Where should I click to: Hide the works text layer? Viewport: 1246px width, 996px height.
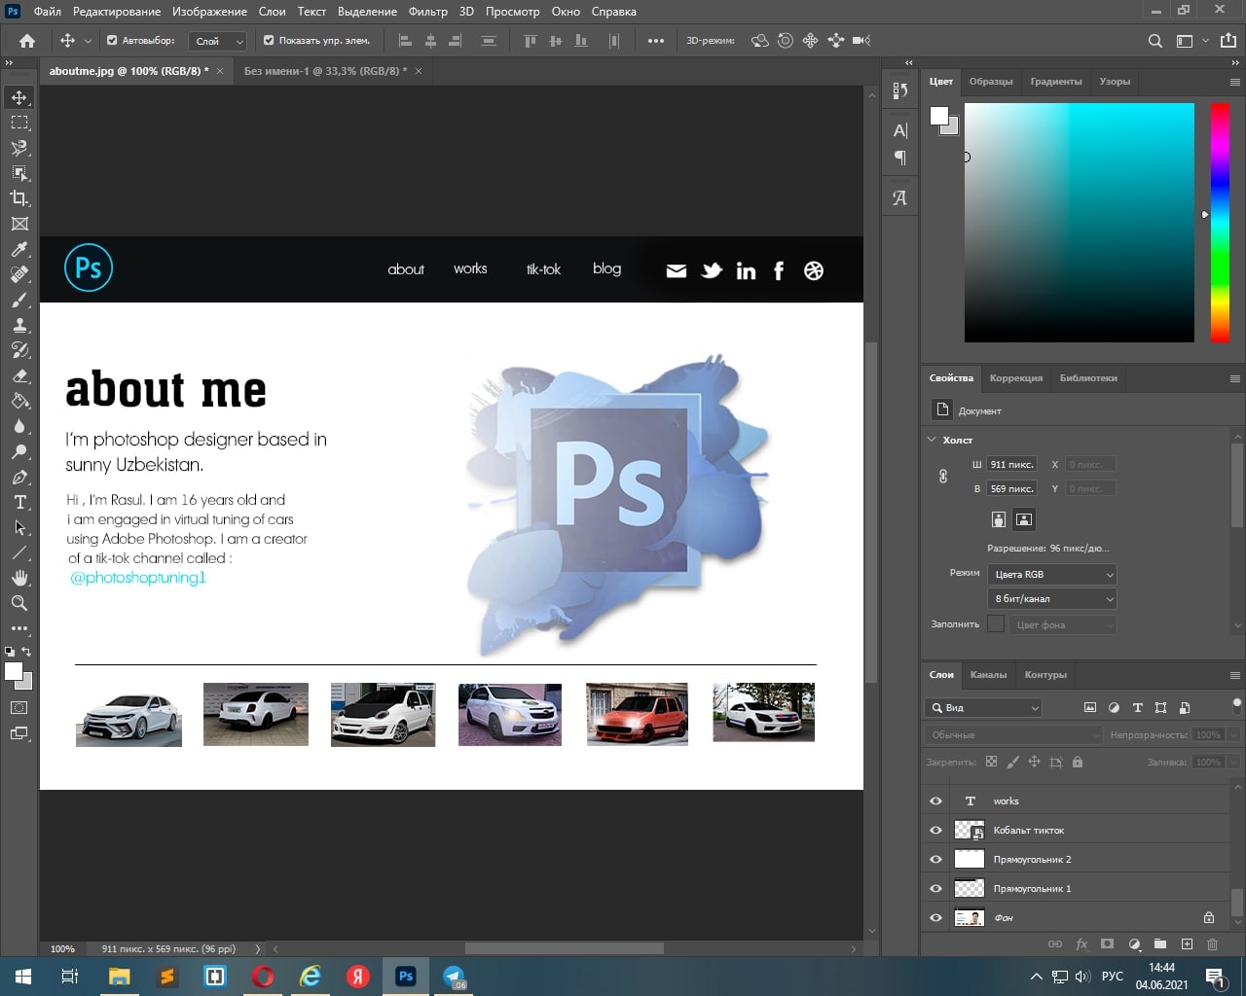point(936,800)
